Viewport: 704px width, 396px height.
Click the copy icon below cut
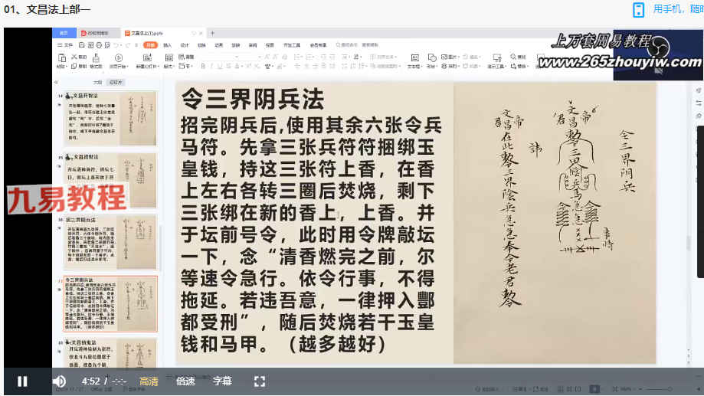[74, 66]
